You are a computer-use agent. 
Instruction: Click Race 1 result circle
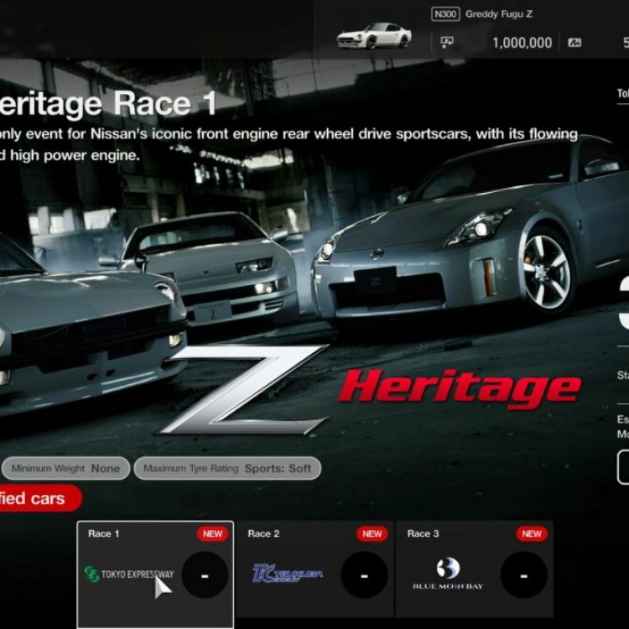point(205,575)
